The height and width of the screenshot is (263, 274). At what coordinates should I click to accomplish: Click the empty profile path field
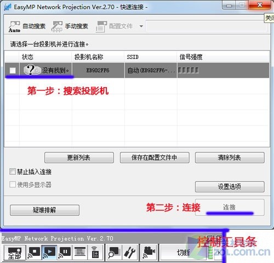tap(207, 26)
